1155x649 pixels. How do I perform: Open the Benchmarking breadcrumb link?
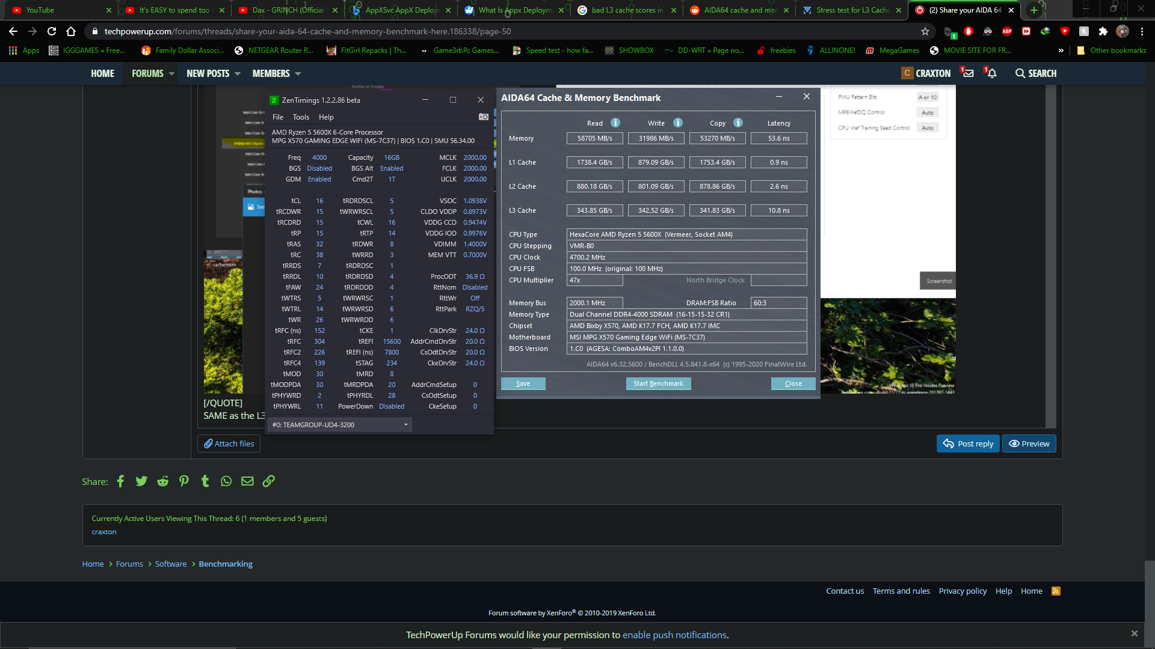(226, 564)
